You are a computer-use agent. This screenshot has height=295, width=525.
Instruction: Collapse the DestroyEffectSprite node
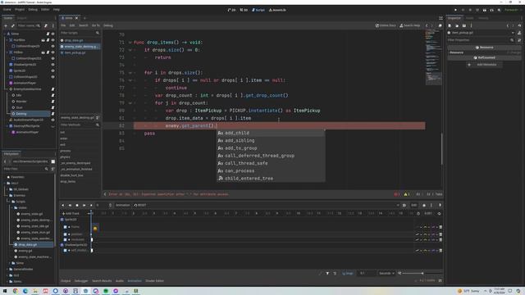pyautogui.click(x=7, y=126)
